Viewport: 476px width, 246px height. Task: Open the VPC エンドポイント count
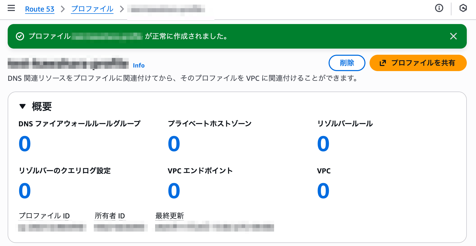pyautogui.click(x=174, y=191)
